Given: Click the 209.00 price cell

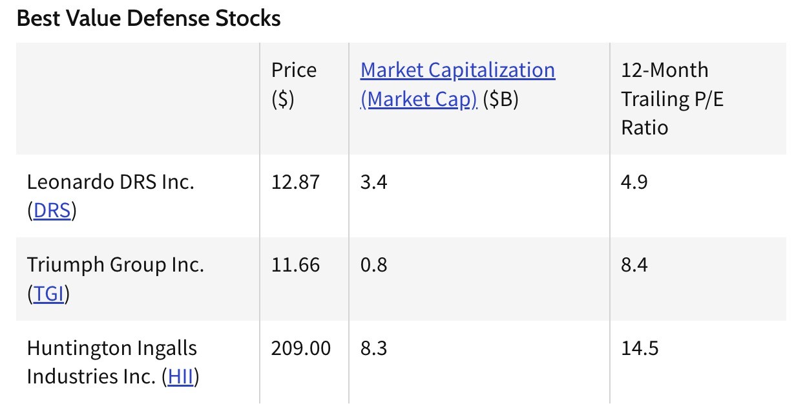Looking at the screenshot, I should point(301,349).
